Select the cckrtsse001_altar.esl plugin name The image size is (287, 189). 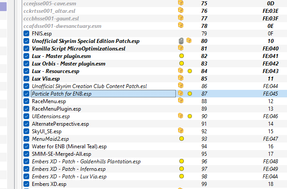click(50, 11)
